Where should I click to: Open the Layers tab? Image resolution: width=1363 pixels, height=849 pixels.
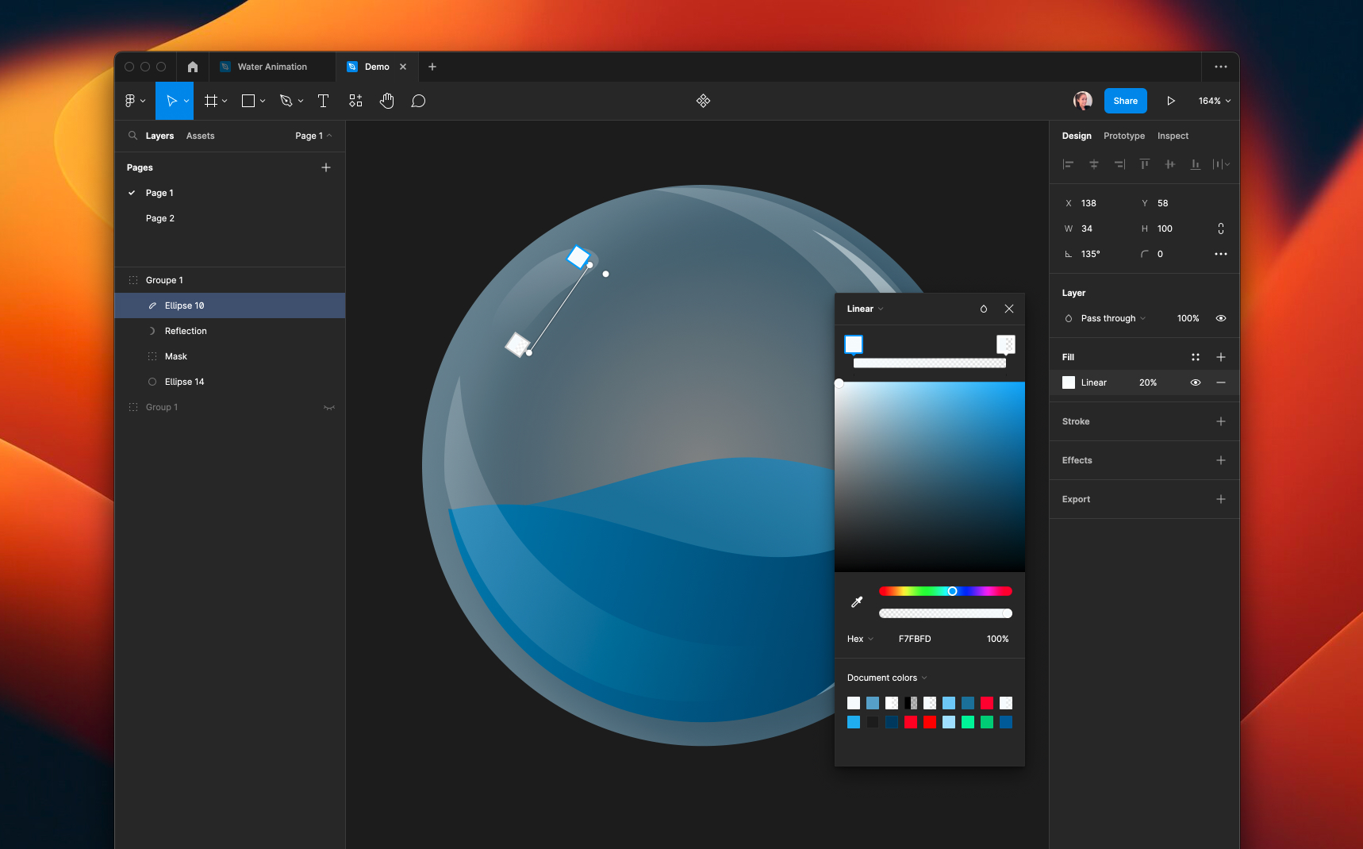(159, 136)
